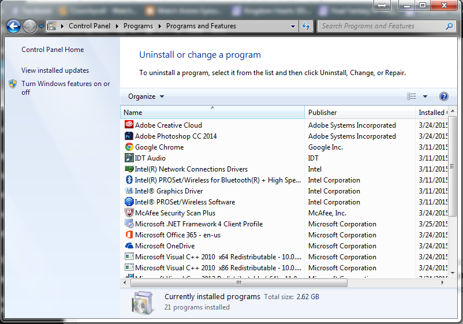The height and width of the screenshot is (324, 463).
Task: Click the IDT publisher cell
Action: pyautogui.click(x=313, y=158)
